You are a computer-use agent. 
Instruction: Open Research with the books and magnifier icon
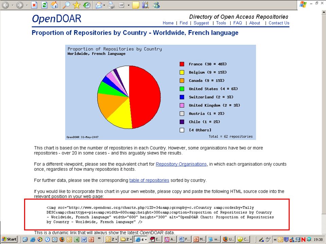[146, 5]
